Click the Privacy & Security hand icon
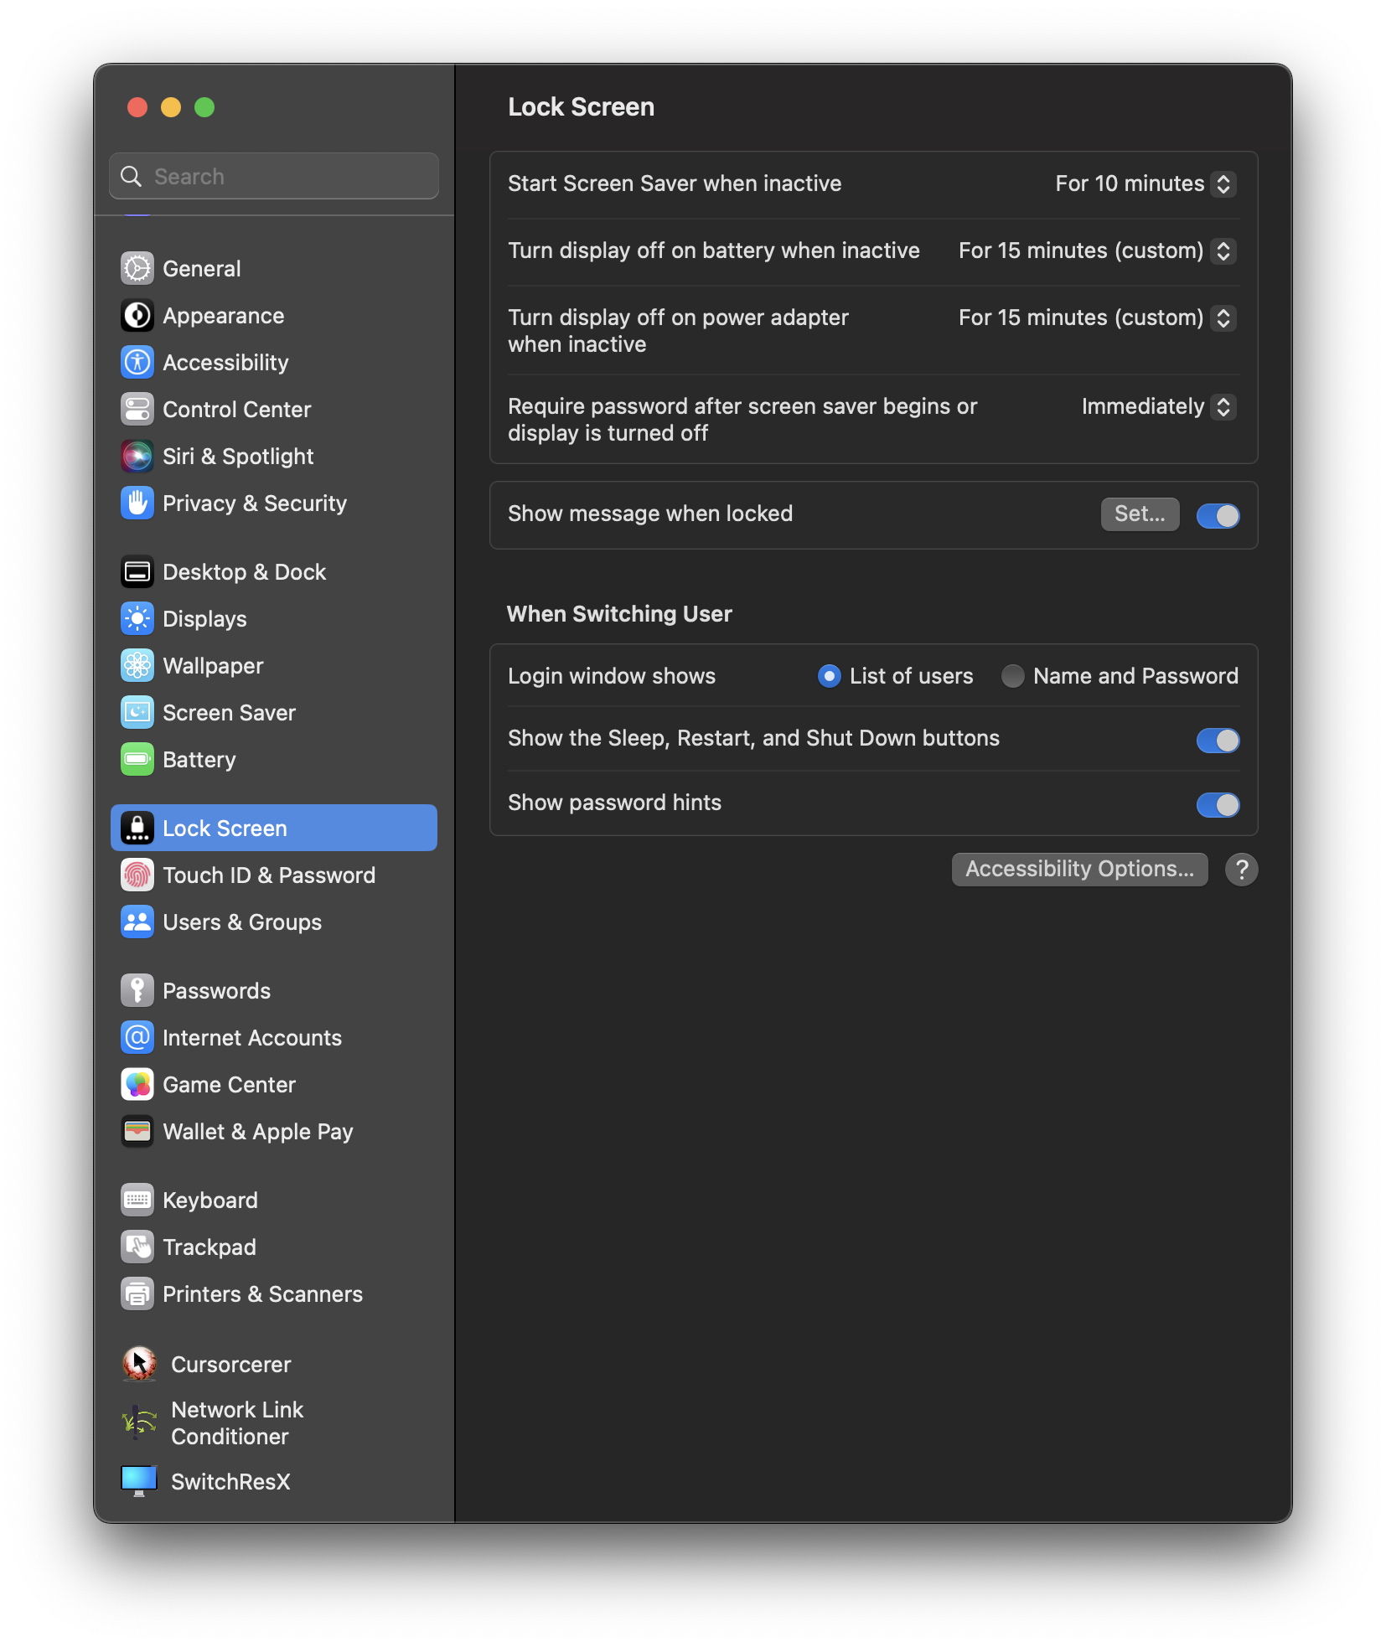This screenshot has width=1386, height=1647. point(137,503)
